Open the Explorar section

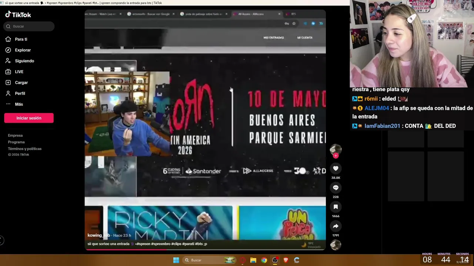pyautogui.click(x=23, y=50)
